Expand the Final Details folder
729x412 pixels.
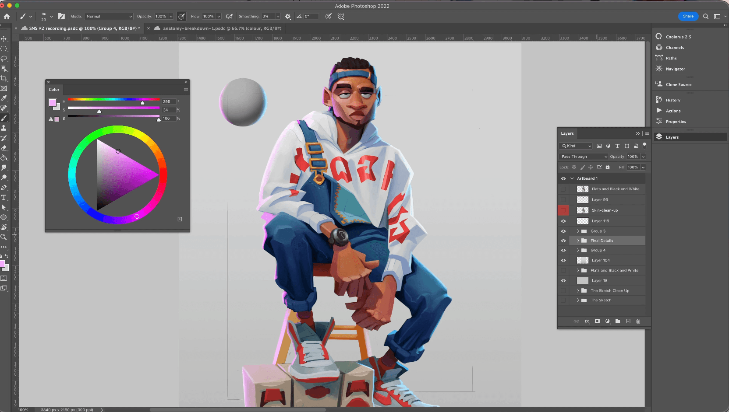point(578,241)
